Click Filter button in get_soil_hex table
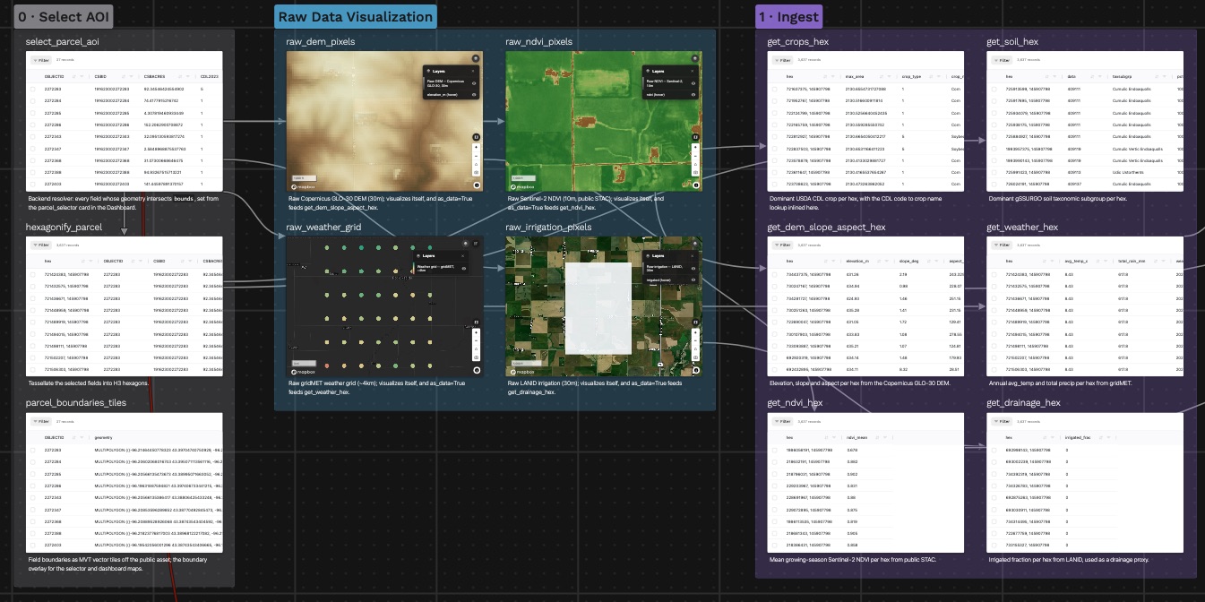Viewport: 1205px width, 602px height. pyautogui.click(x=1002, y=61)
